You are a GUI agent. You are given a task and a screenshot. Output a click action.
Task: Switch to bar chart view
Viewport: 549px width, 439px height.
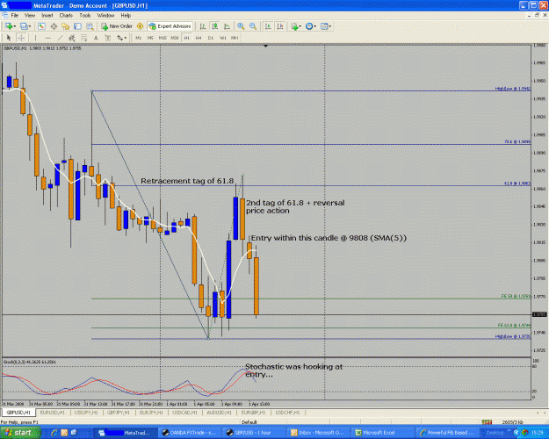tap(203, 26)
